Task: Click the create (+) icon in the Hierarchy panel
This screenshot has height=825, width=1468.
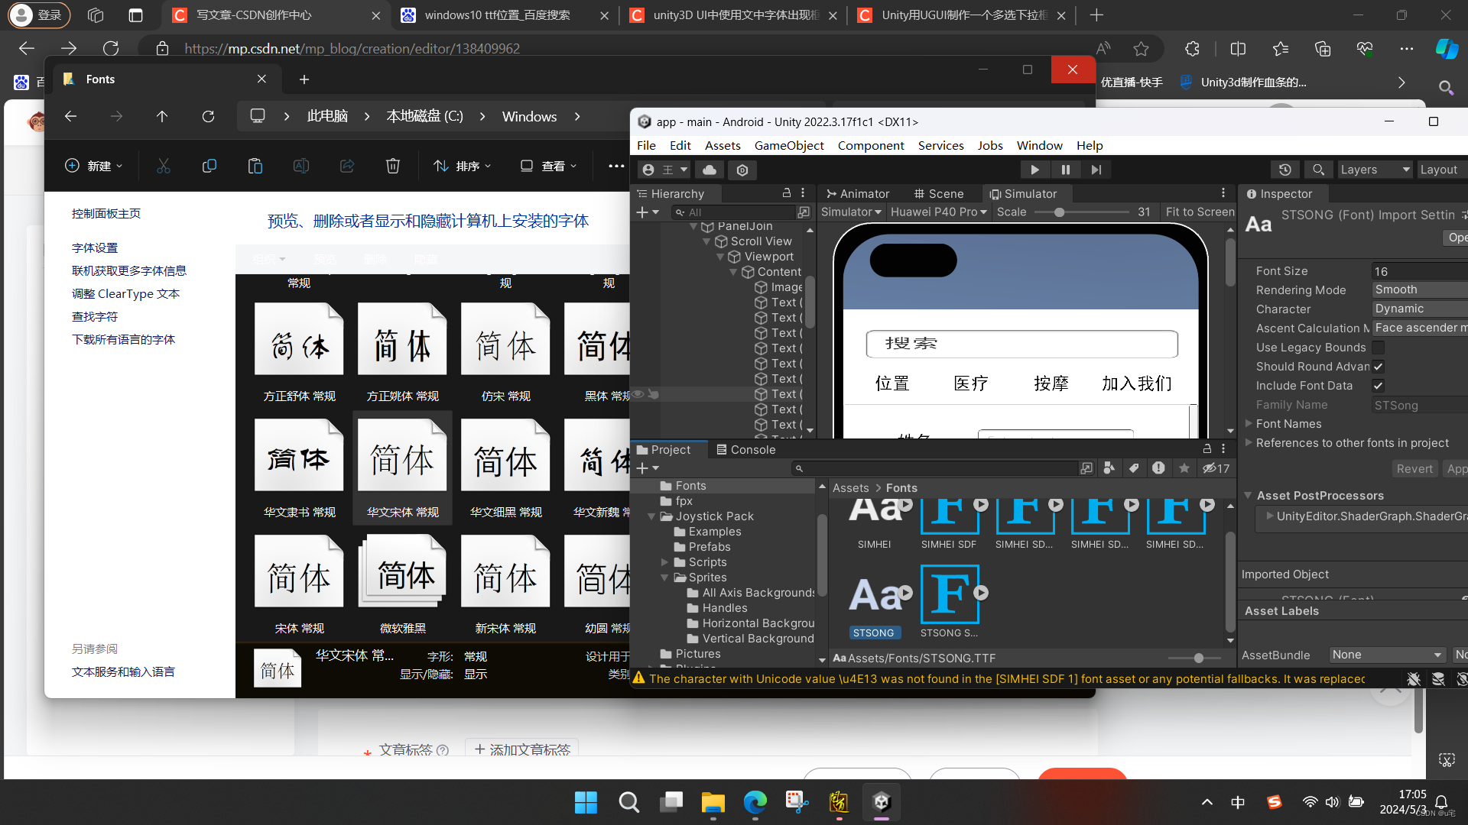Action: tap(643, 212)
